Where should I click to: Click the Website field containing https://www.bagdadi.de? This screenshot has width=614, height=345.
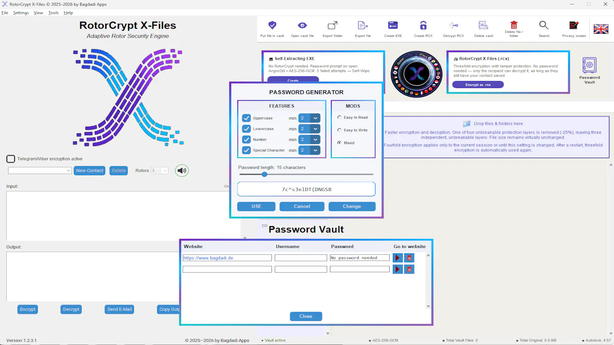pyautogui.click(x=227, y=258)
